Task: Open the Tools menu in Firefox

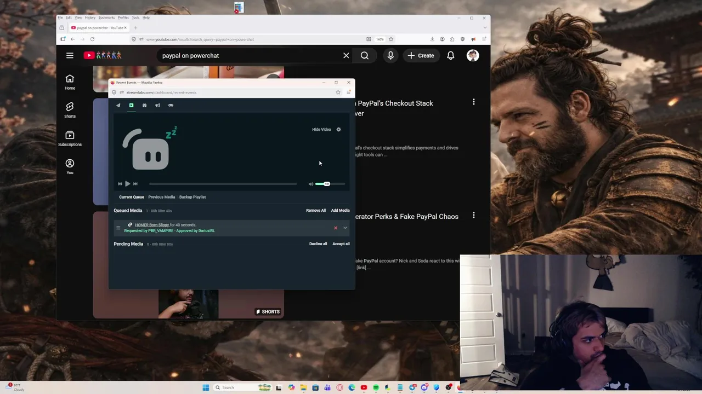Action: 135,18
